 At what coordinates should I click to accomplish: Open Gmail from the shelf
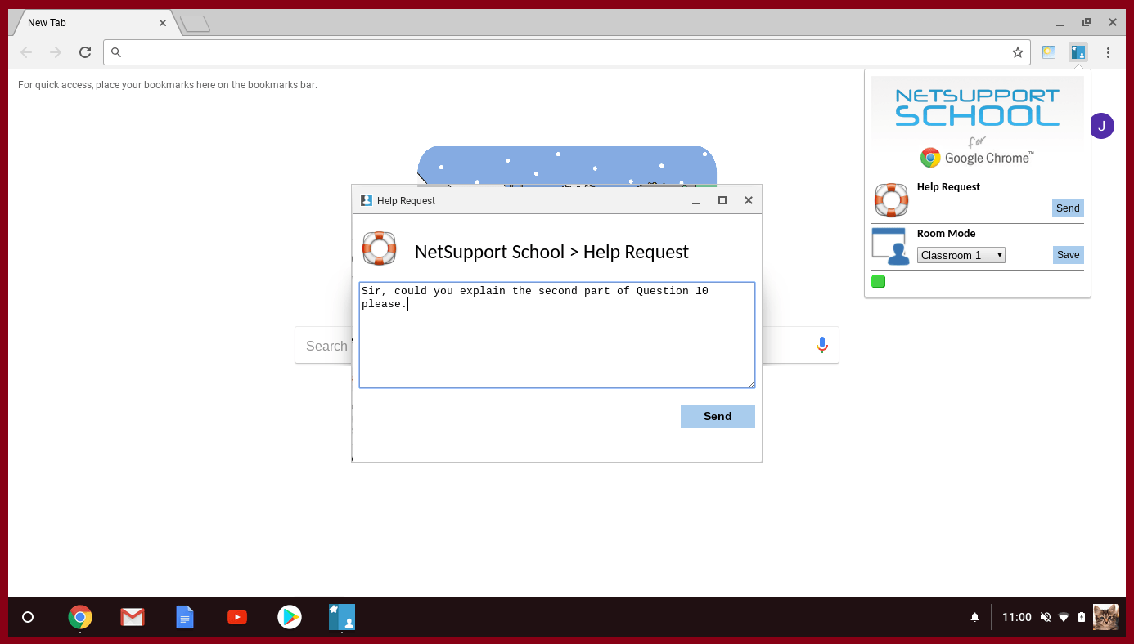[x=133, y=617]
